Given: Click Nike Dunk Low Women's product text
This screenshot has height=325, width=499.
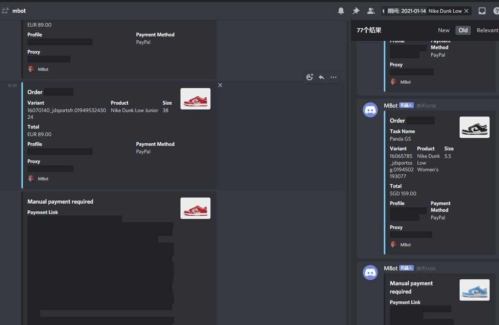Looking at the screenshot, I should [x=428, y=163].
